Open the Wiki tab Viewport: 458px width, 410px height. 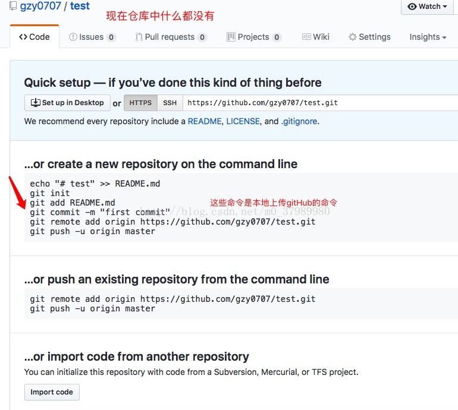coord(315,37)
